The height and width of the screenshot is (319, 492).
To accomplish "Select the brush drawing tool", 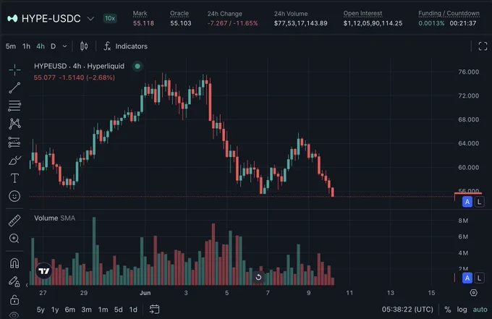I will (x=14, y=161).
